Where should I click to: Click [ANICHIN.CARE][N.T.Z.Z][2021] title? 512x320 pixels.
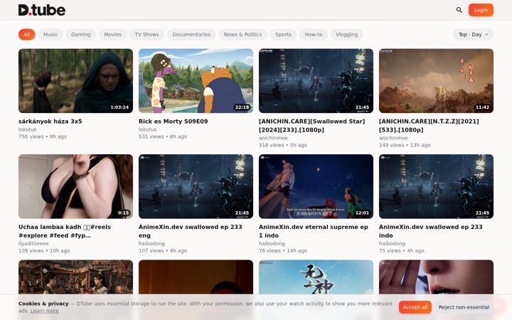pyautogui.click(x=429, y=125)
